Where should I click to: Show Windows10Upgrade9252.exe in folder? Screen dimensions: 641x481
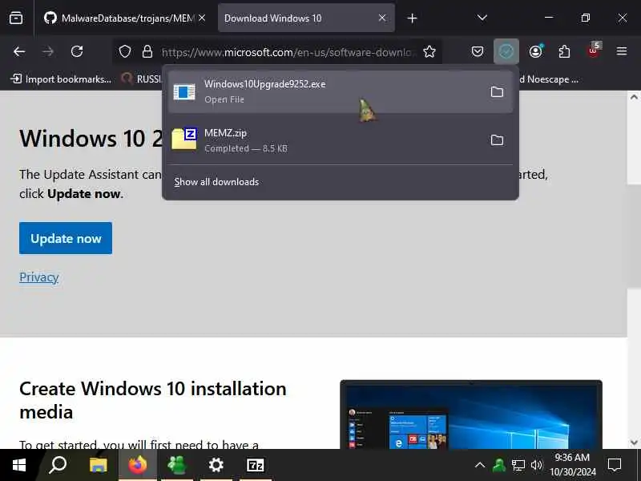pyautogui.click(x=497, y=92)
